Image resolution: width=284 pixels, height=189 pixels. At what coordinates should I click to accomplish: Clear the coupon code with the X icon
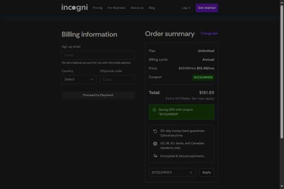point(191,173)
